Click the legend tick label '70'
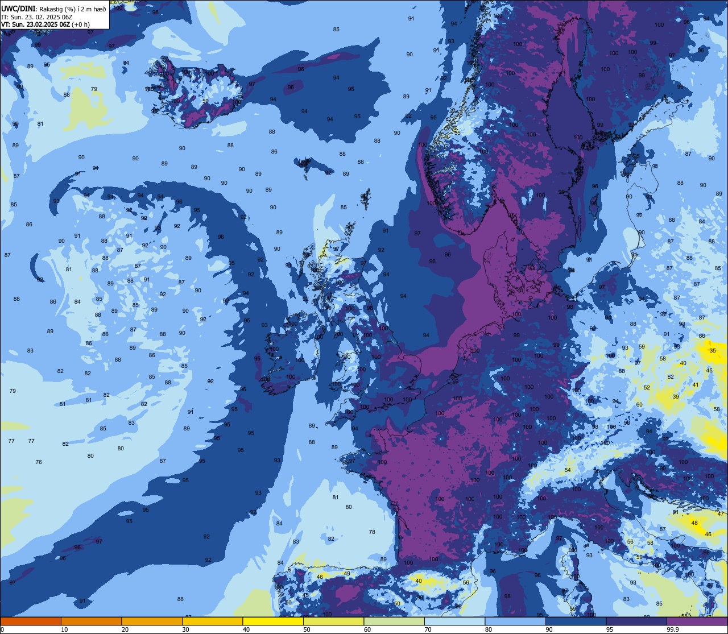This screenshot has width=728, height=634. click(428, 629)
